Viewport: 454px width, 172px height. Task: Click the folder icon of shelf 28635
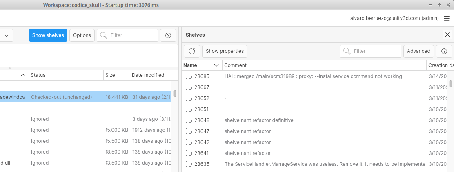tap(189, 164)
